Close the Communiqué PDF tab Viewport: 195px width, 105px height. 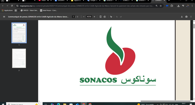[164, 1]
